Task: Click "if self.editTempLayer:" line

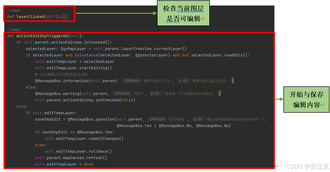Action: point(51,113)
